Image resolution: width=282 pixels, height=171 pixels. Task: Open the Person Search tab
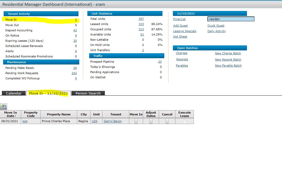(x=88, y=93)
